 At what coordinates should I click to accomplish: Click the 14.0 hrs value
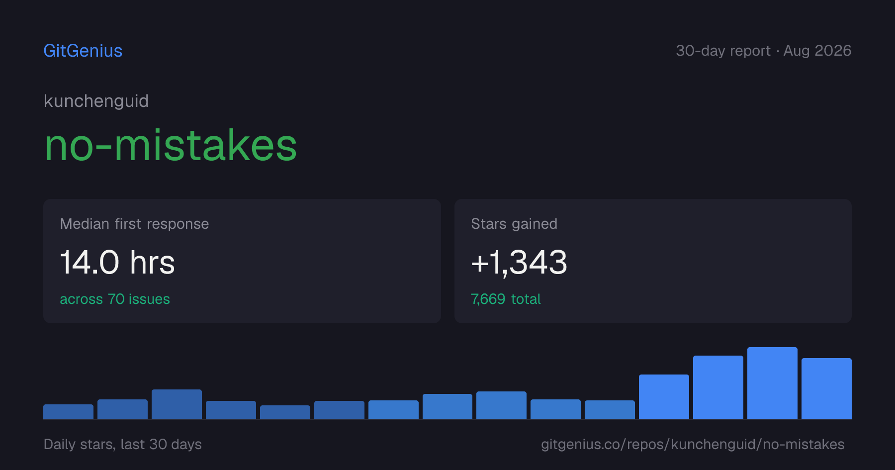click(117, 262)
